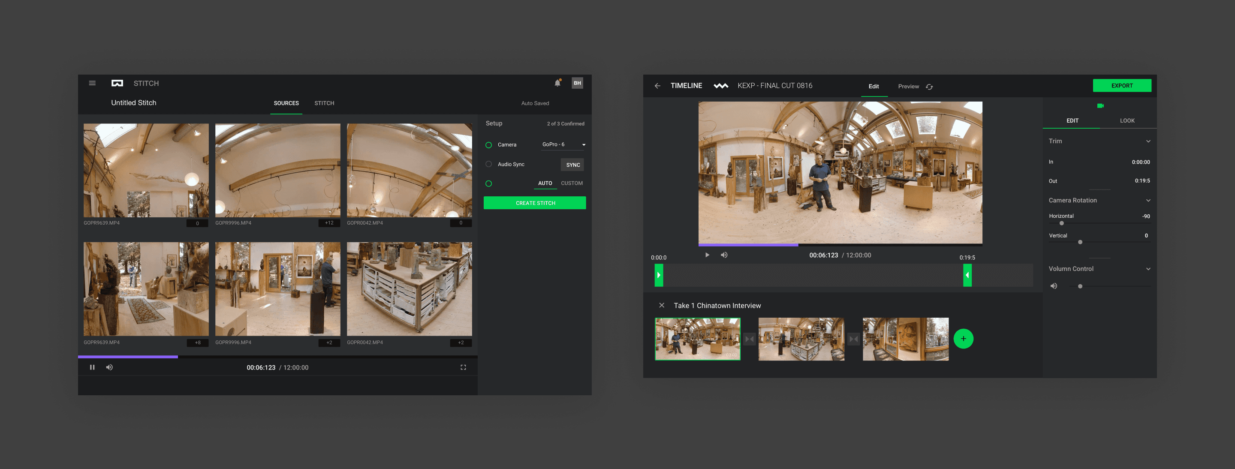Enter fullscreen in the stitch preview player
Screen dimensions: 1235x469
(463, 367)
